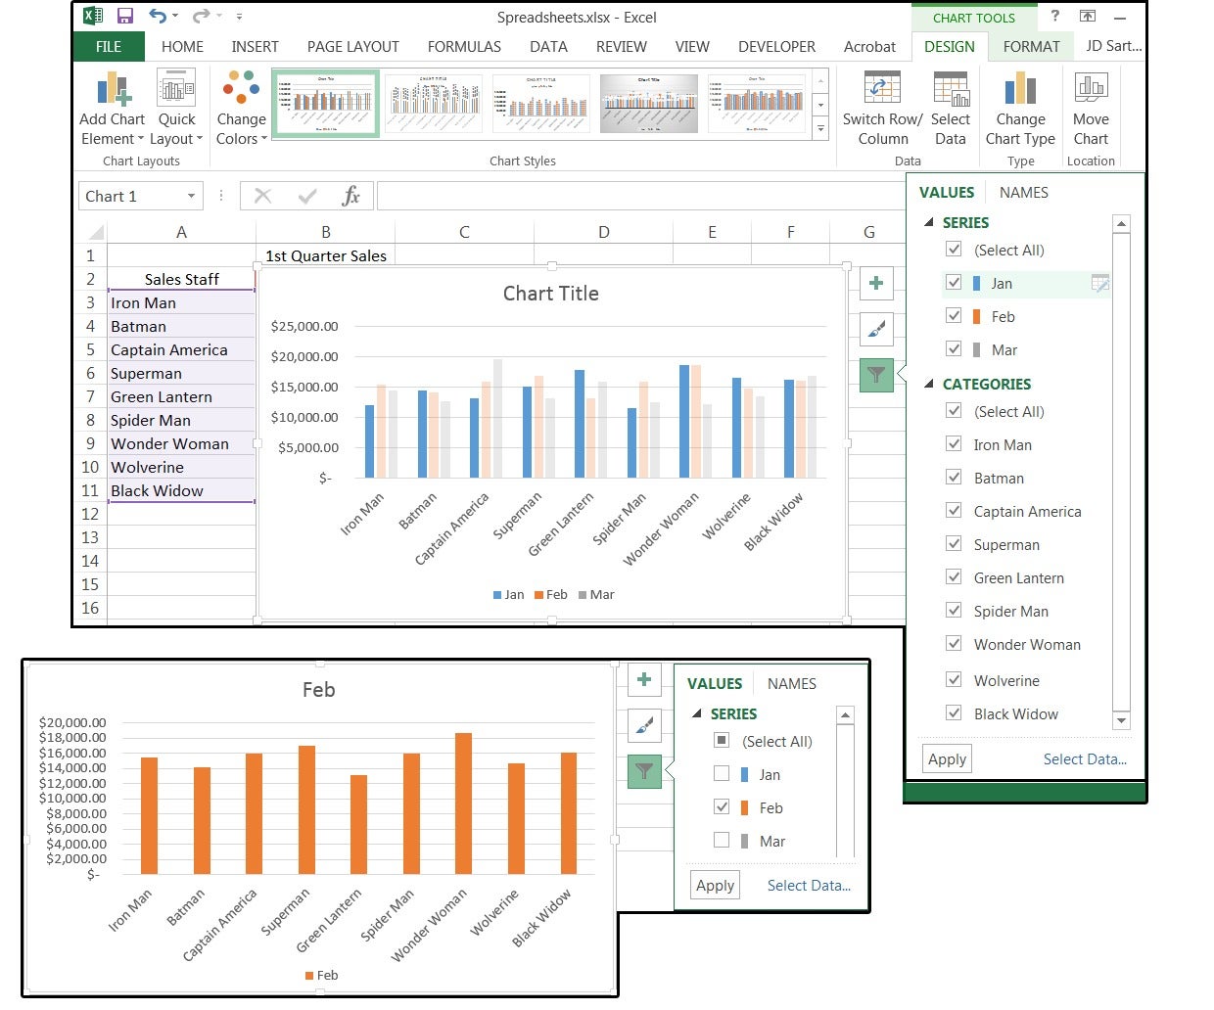
Task: Collapse the SERIES section in lower filter panel
Action: tap(697, 713)
